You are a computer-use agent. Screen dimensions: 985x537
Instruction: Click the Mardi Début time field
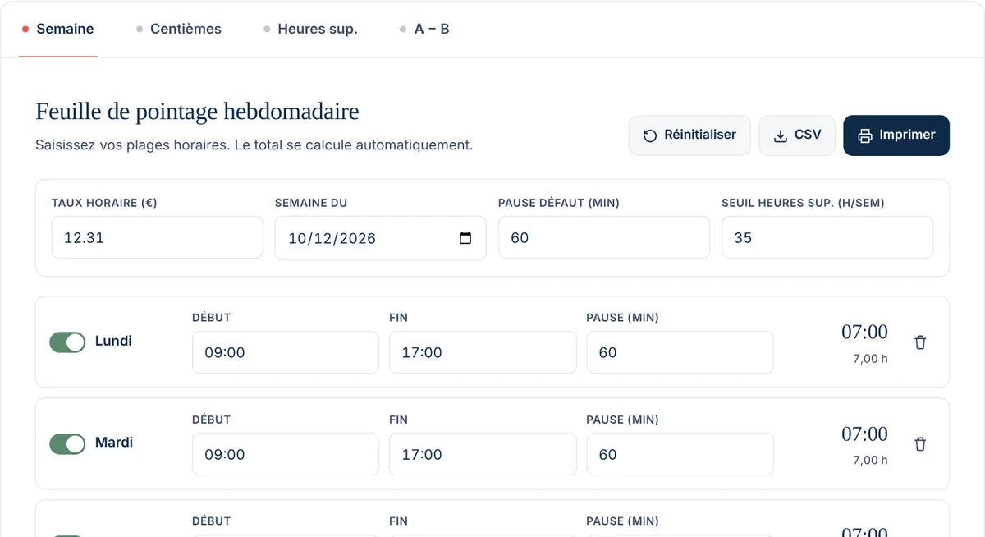pyautogui.click(x=286, y=454)
